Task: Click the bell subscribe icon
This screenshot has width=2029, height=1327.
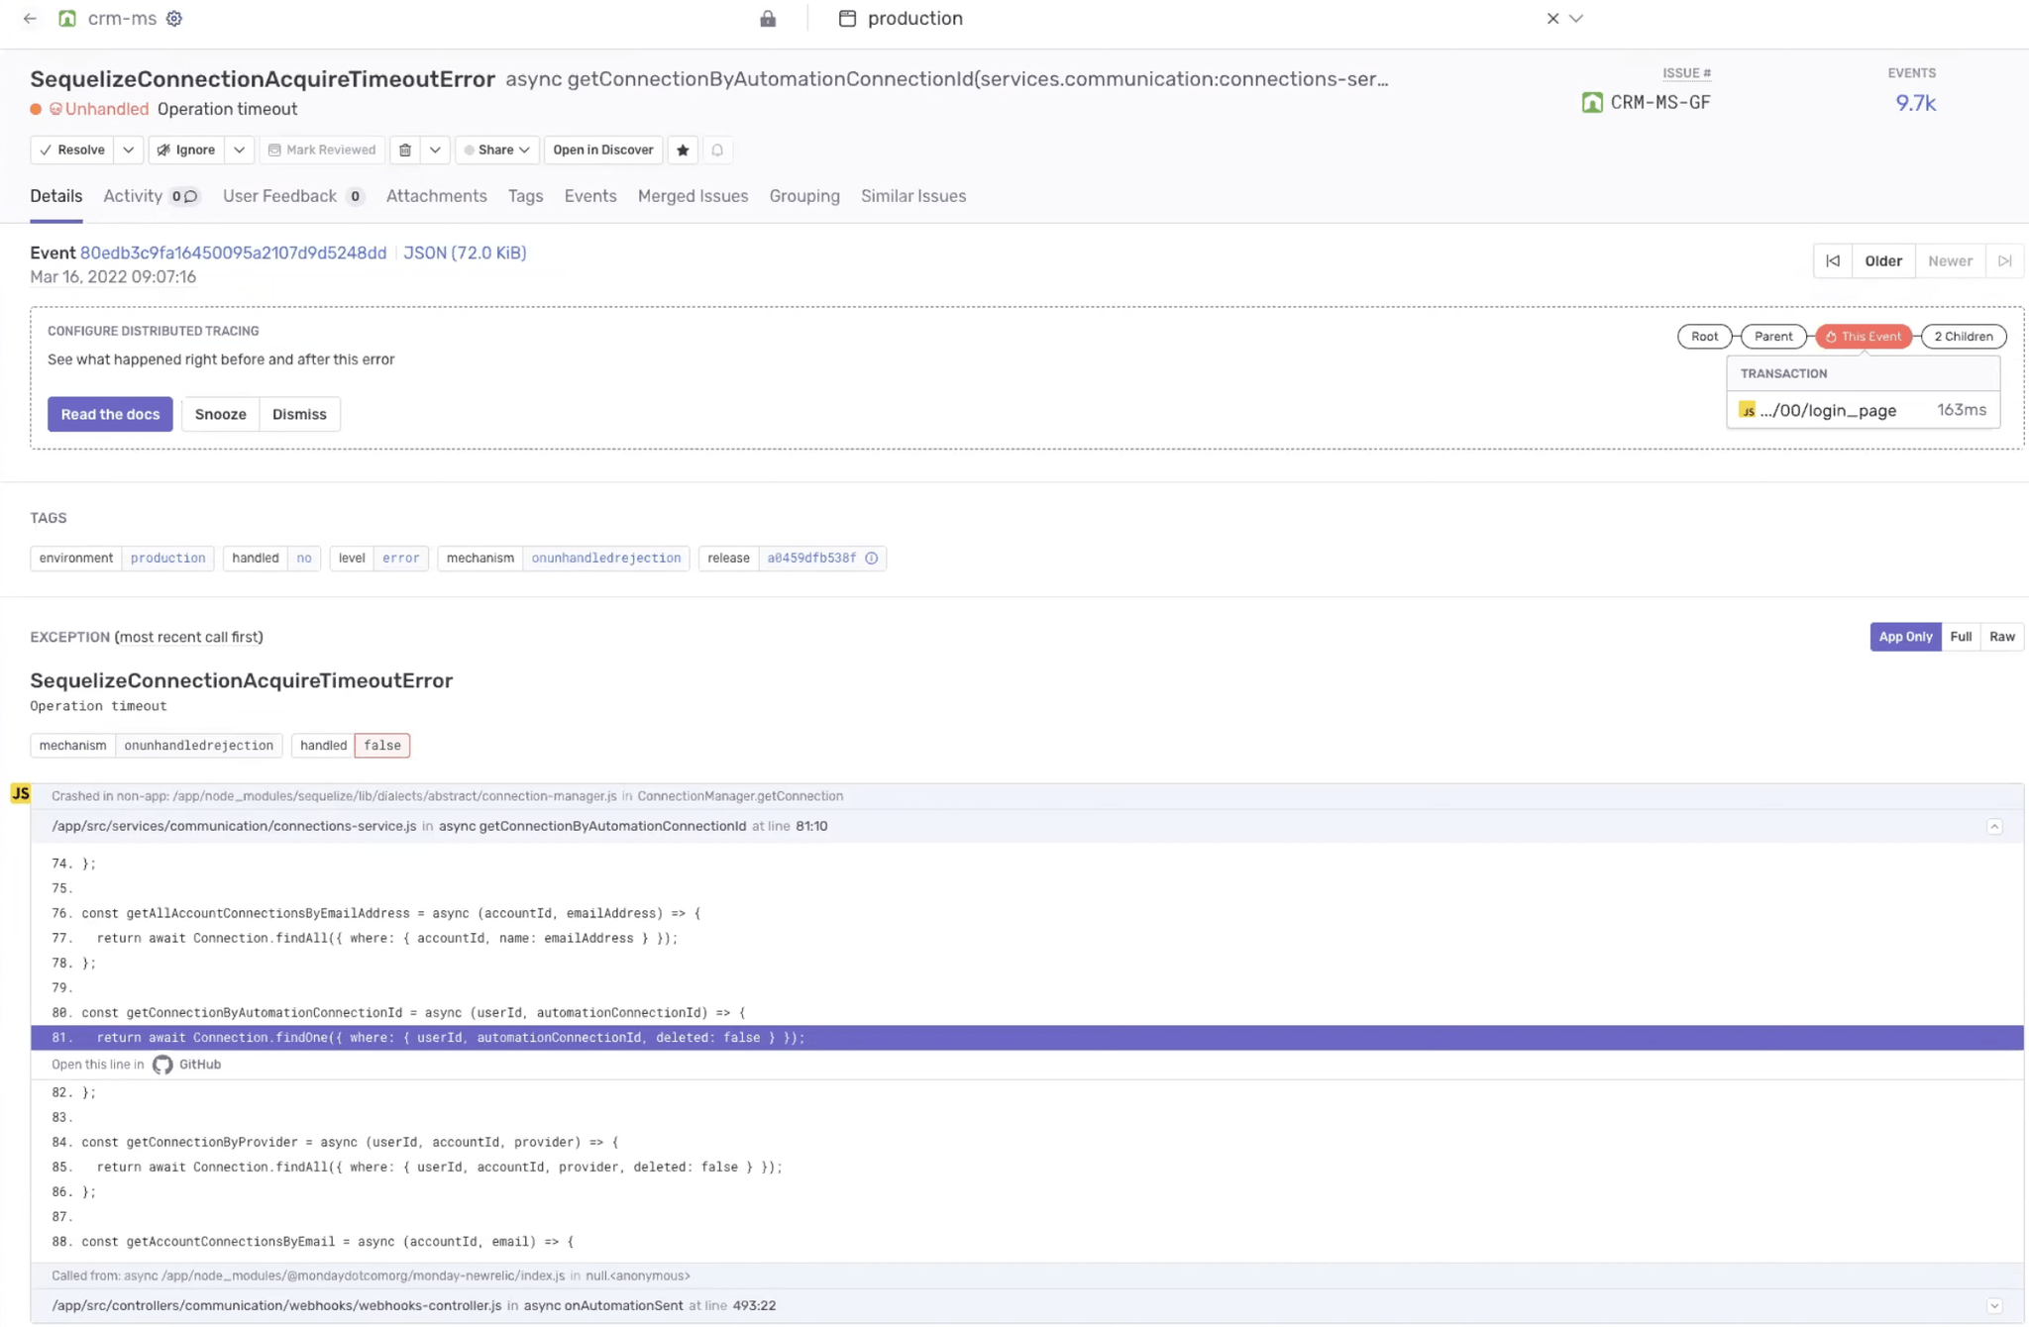Action: pos(717,151)
